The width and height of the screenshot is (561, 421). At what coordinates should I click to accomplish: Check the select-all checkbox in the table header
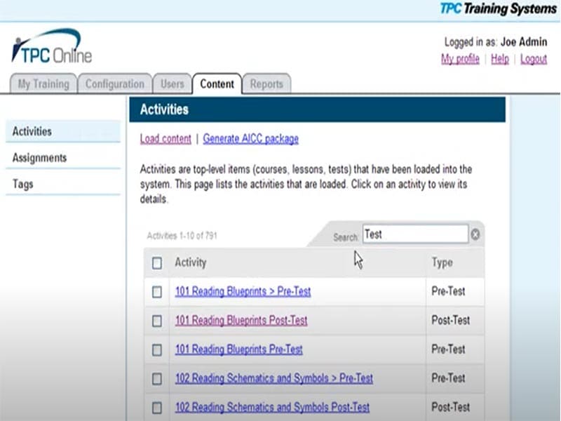tap(157, 262)
